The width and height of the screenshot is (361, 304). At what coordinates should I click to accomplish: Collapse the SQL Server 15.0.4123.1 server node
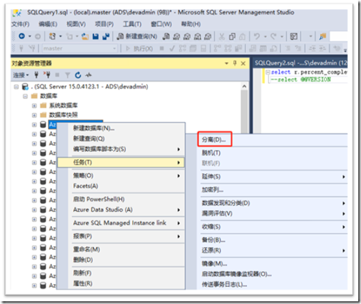click(x=16, y=87)
